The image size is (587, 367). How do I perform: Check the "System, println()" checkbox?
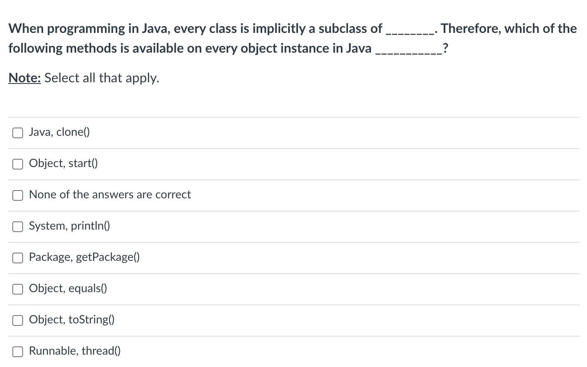tap(17, 226)
